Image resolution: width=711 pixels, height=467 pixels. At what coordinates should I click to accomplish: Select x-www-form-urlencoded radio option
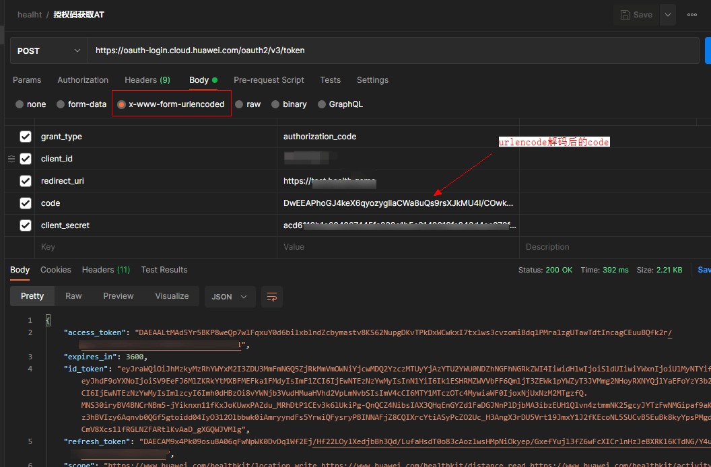121,104
